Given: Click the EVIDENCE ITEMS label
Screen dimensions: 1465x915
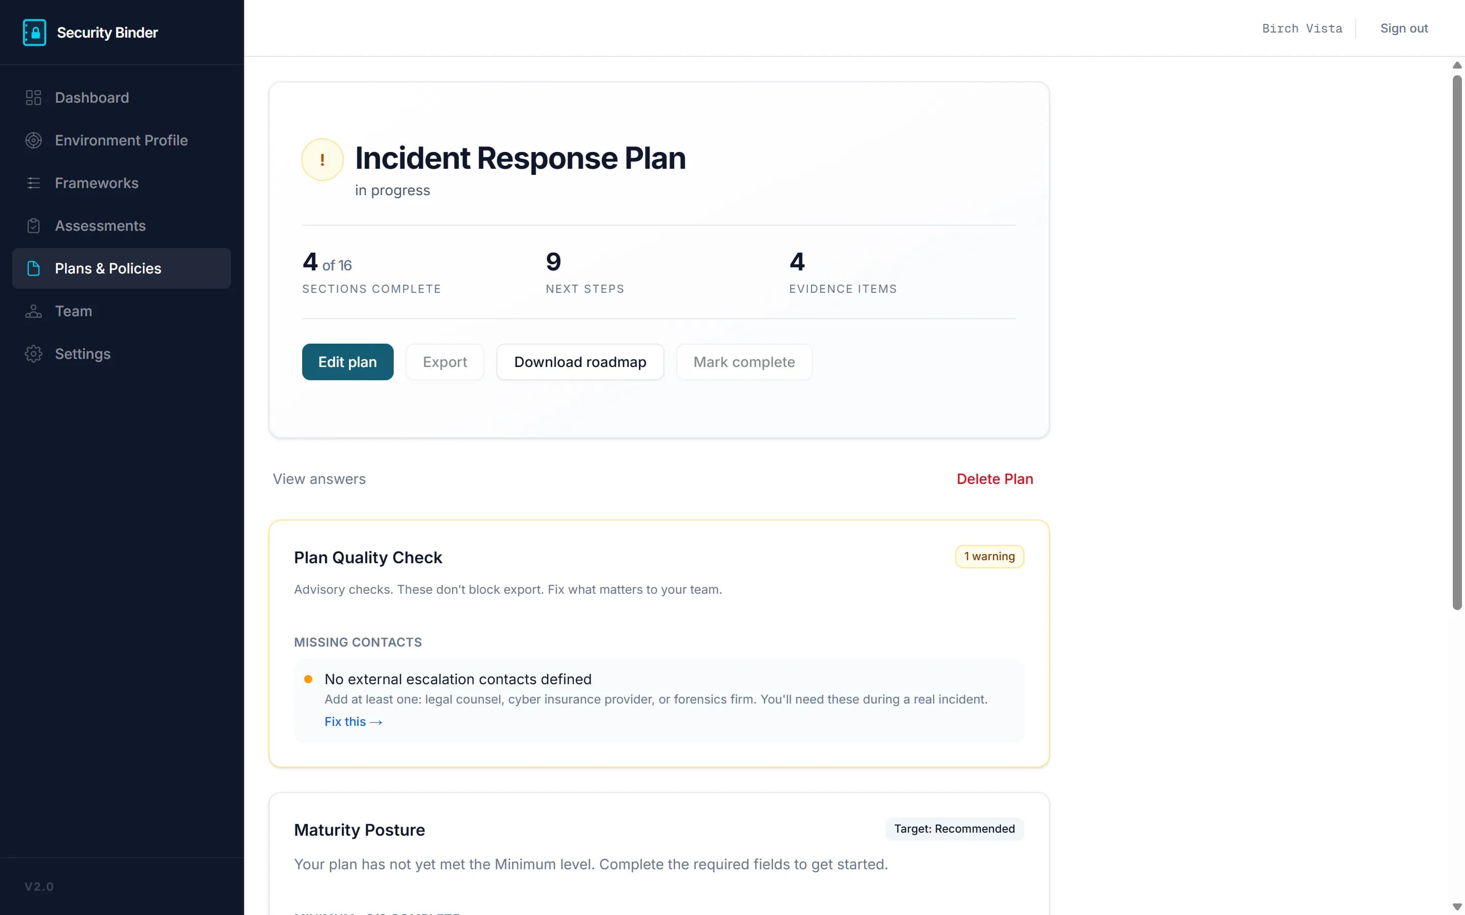Looking at the screenshot, I should pos(843,289).
